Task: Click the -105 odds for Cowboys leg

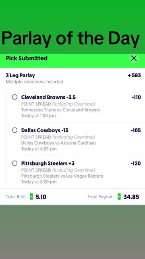Action: click(x=136, y=130)
